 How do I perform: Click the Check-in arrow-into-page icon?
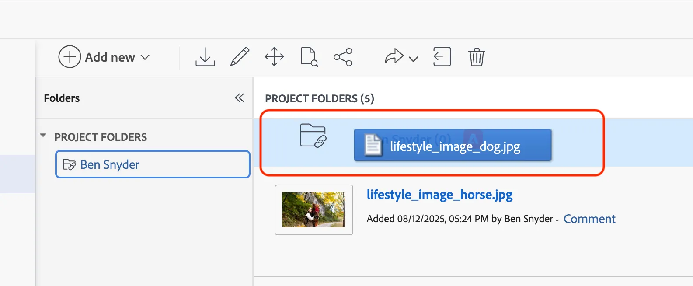[442, 57]
